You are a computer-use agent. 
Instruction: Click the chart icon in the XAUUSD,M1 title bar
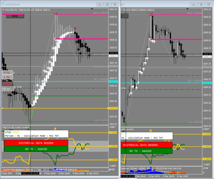3,4
